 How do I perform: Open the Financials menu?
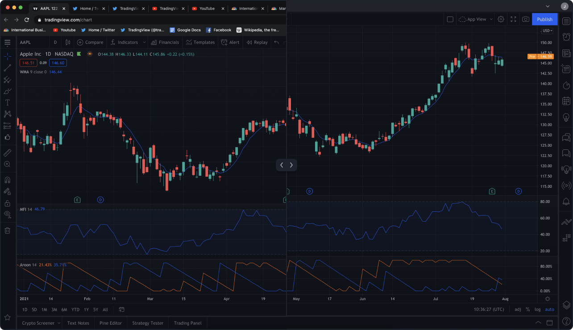click(x=165, y=42)
